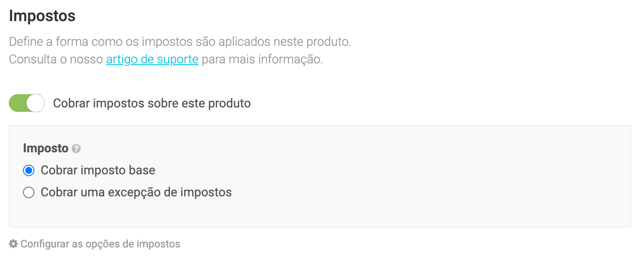Click the "Consulta o nosso" text
This screenshot has height=258, width=641.
coord(56,59)
